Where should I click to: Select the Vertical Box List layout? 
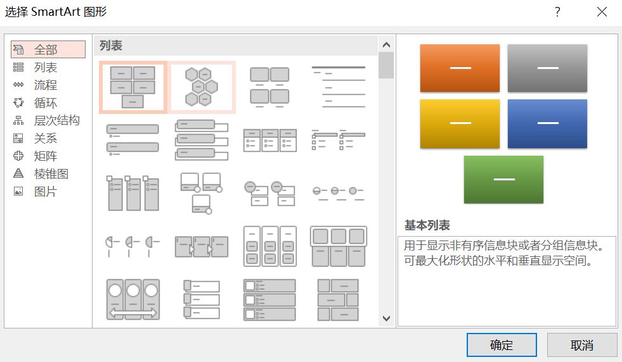click(x=202, y=140)
